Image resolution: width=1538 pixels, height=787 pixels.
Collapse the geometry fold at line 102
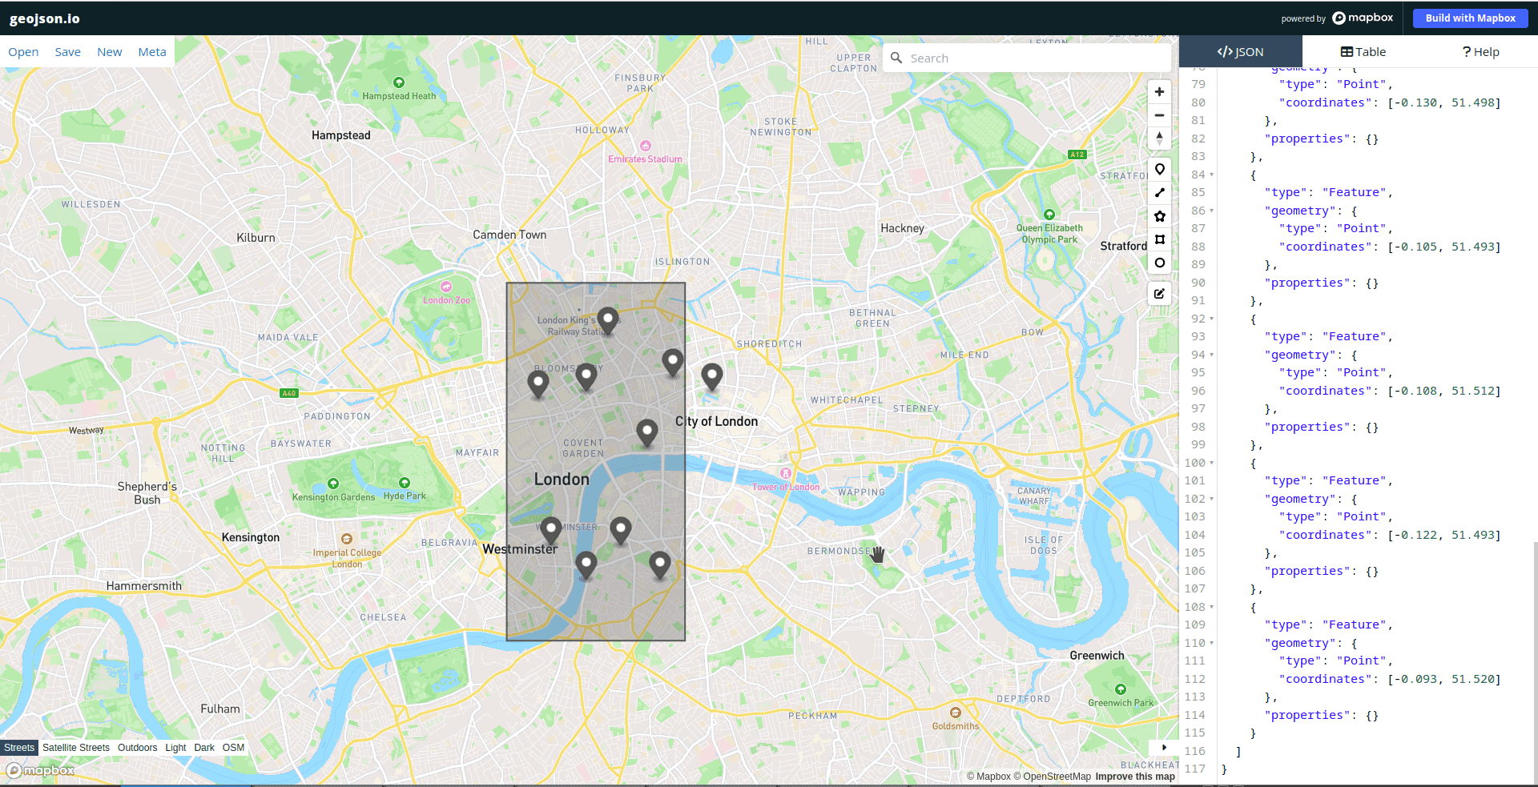coord(1211,499)
